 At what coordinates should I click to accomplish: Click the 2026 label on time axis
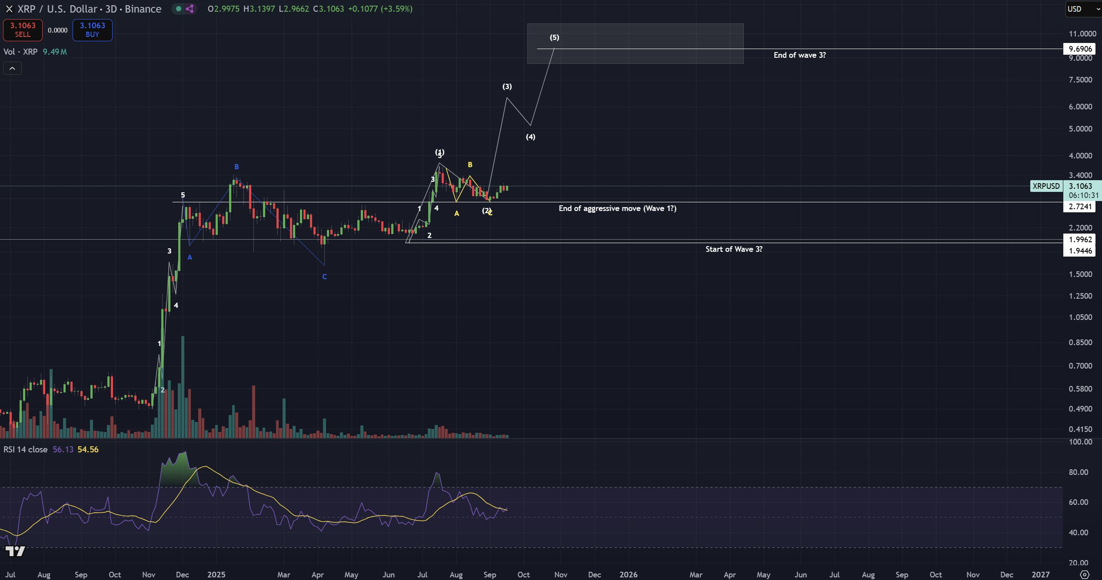pos(628,574)
